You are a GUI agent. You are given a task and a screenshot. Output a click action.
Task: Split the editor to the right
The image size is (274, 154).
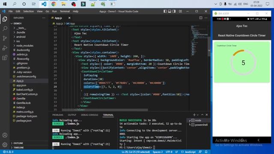coord(201,18)
